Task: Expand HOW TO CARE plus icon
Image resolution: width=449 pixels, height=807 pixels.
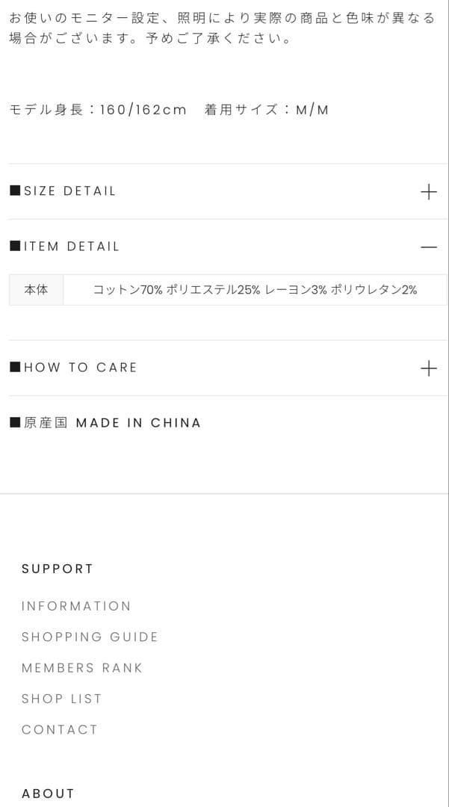Action: click(x=428, y=368)
